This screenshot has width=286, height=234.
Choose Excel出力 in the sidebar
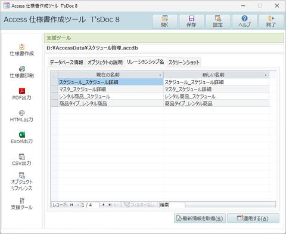click(x=22, y=138)
